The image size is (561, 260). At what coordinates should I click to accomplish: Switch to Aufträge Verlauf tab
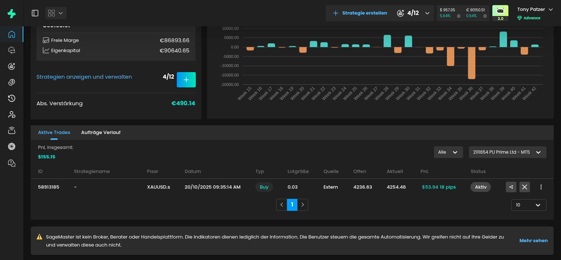tap(101, 133)
